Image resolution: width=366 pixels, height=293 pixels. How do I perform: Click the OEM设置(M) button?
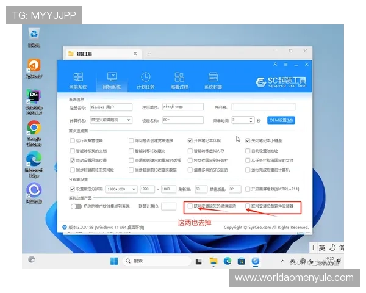(281, 120)
